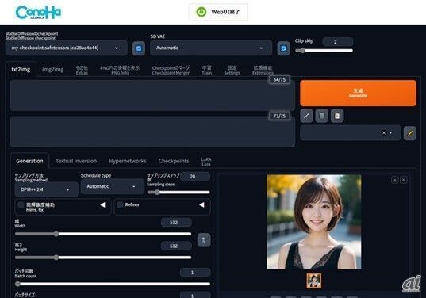The image size is (426, 298).
Task: Click the 73/75 token counter
Action: coord(279,116)
